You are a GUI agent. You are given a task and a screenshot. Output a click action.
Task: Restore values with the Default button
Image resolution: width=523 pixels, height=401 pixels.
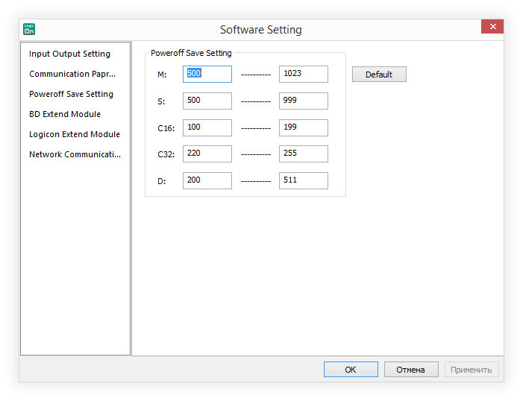coord(379,74)
